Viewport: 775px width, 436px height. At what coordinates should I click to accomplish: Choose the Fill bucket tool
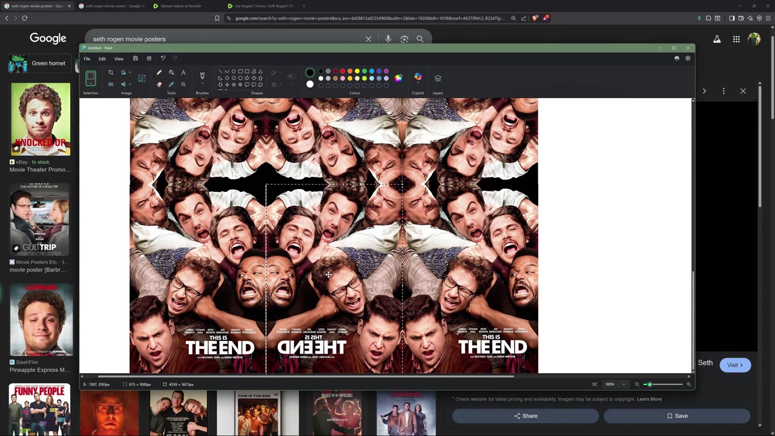pyautogui.click(x=171, y=73)
